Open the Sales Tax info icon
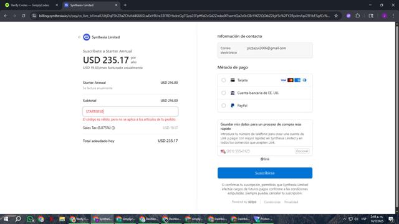Screen dimensions: 399x224 (x=113, y=128)
